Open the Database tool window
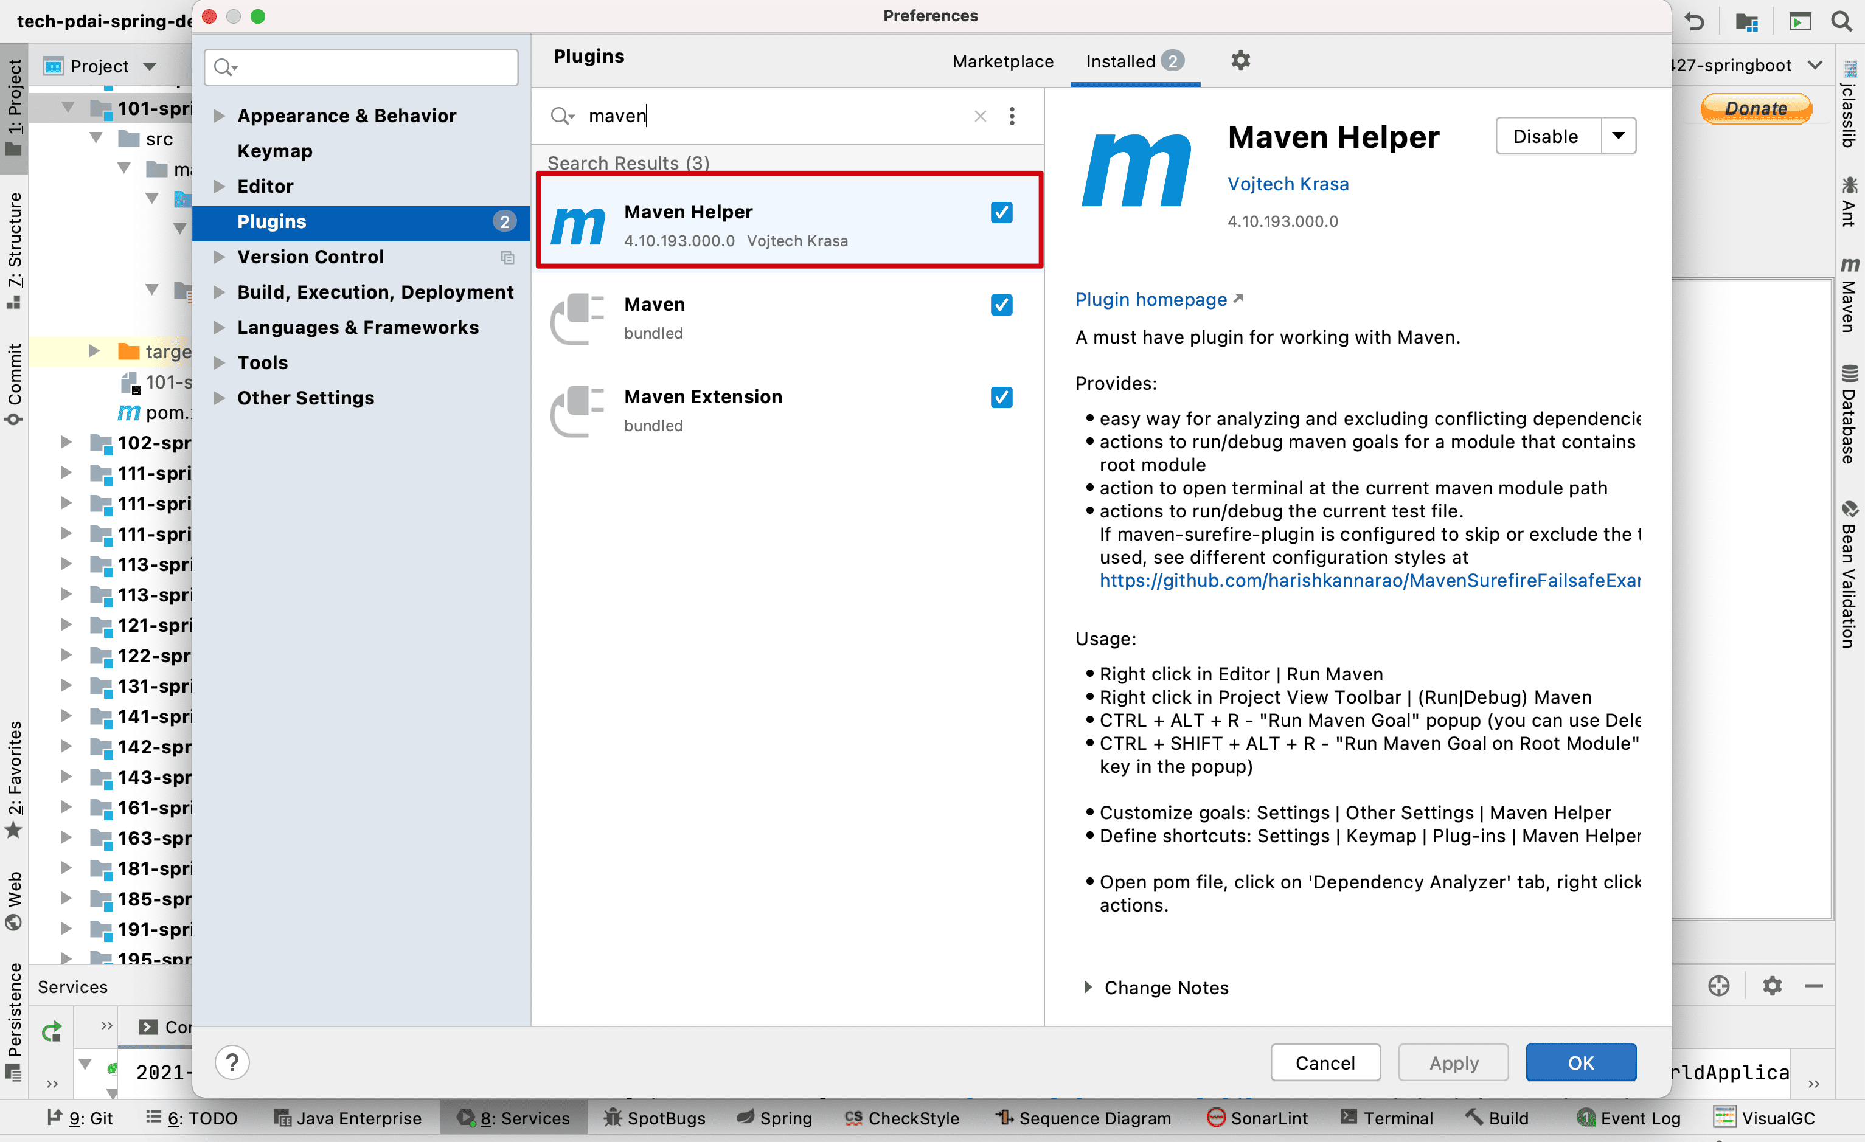The height and width of the screenshot is (1142, 1865). (1849, 415)
